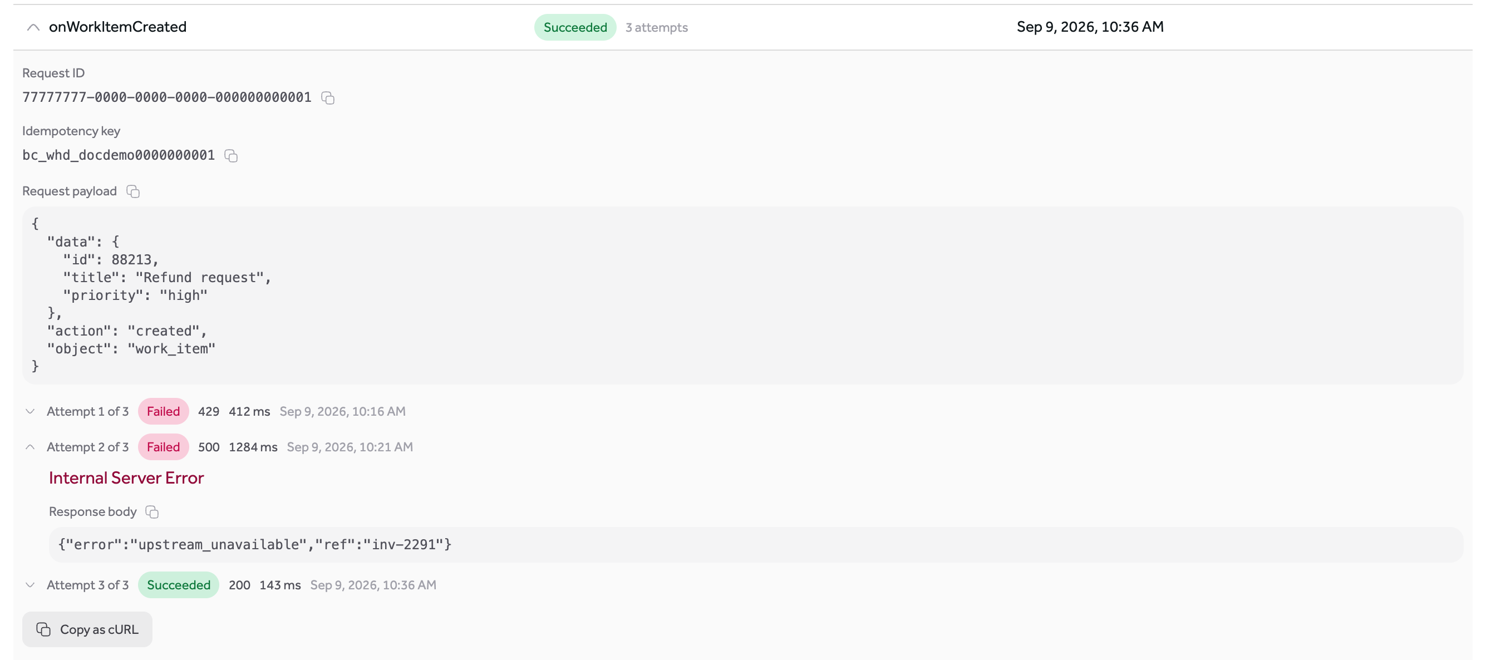The width and height of the screenshot is (1486, 660).
Task: Click the Failed badge on Attempt 2
Action: point(163,447)
